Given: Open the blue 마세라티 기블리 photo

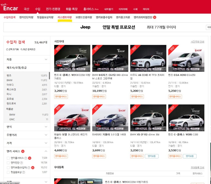Looking at the screenshot, I should pyautogui.click(x=110, y=118).
